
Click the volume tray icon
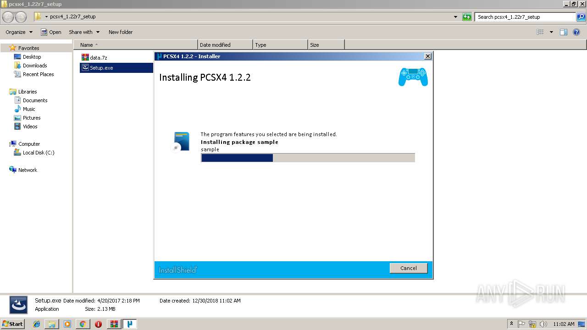click(x=543, y=324)
